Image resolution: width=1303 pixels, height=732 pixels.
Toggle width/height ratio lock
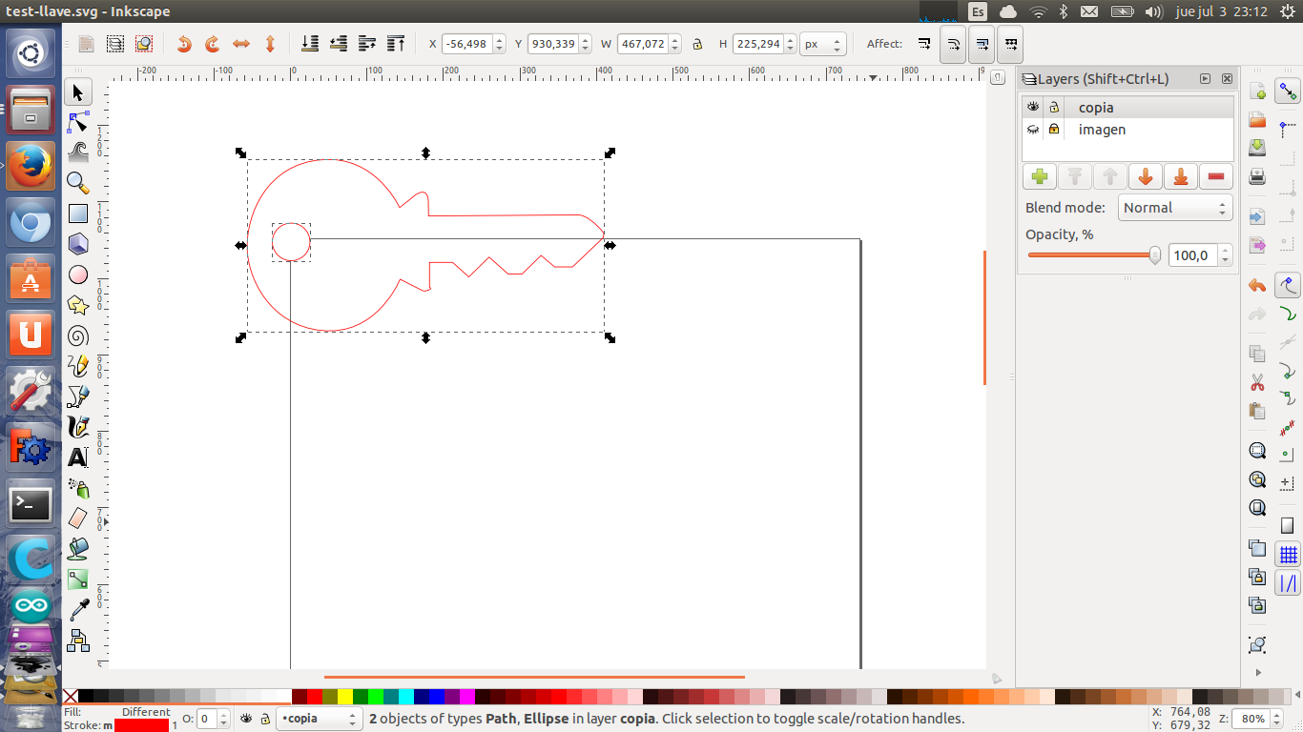tap(697, 44)
